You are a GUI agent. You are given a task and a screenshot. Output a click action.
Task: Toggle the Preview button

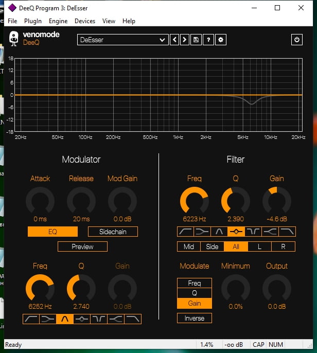[83, 246]
